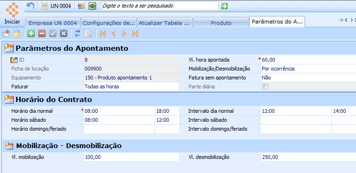The width and height of the screenshot is (356, 173).
Task: Toggle the Parte diária checkbox
Action: 265,86
